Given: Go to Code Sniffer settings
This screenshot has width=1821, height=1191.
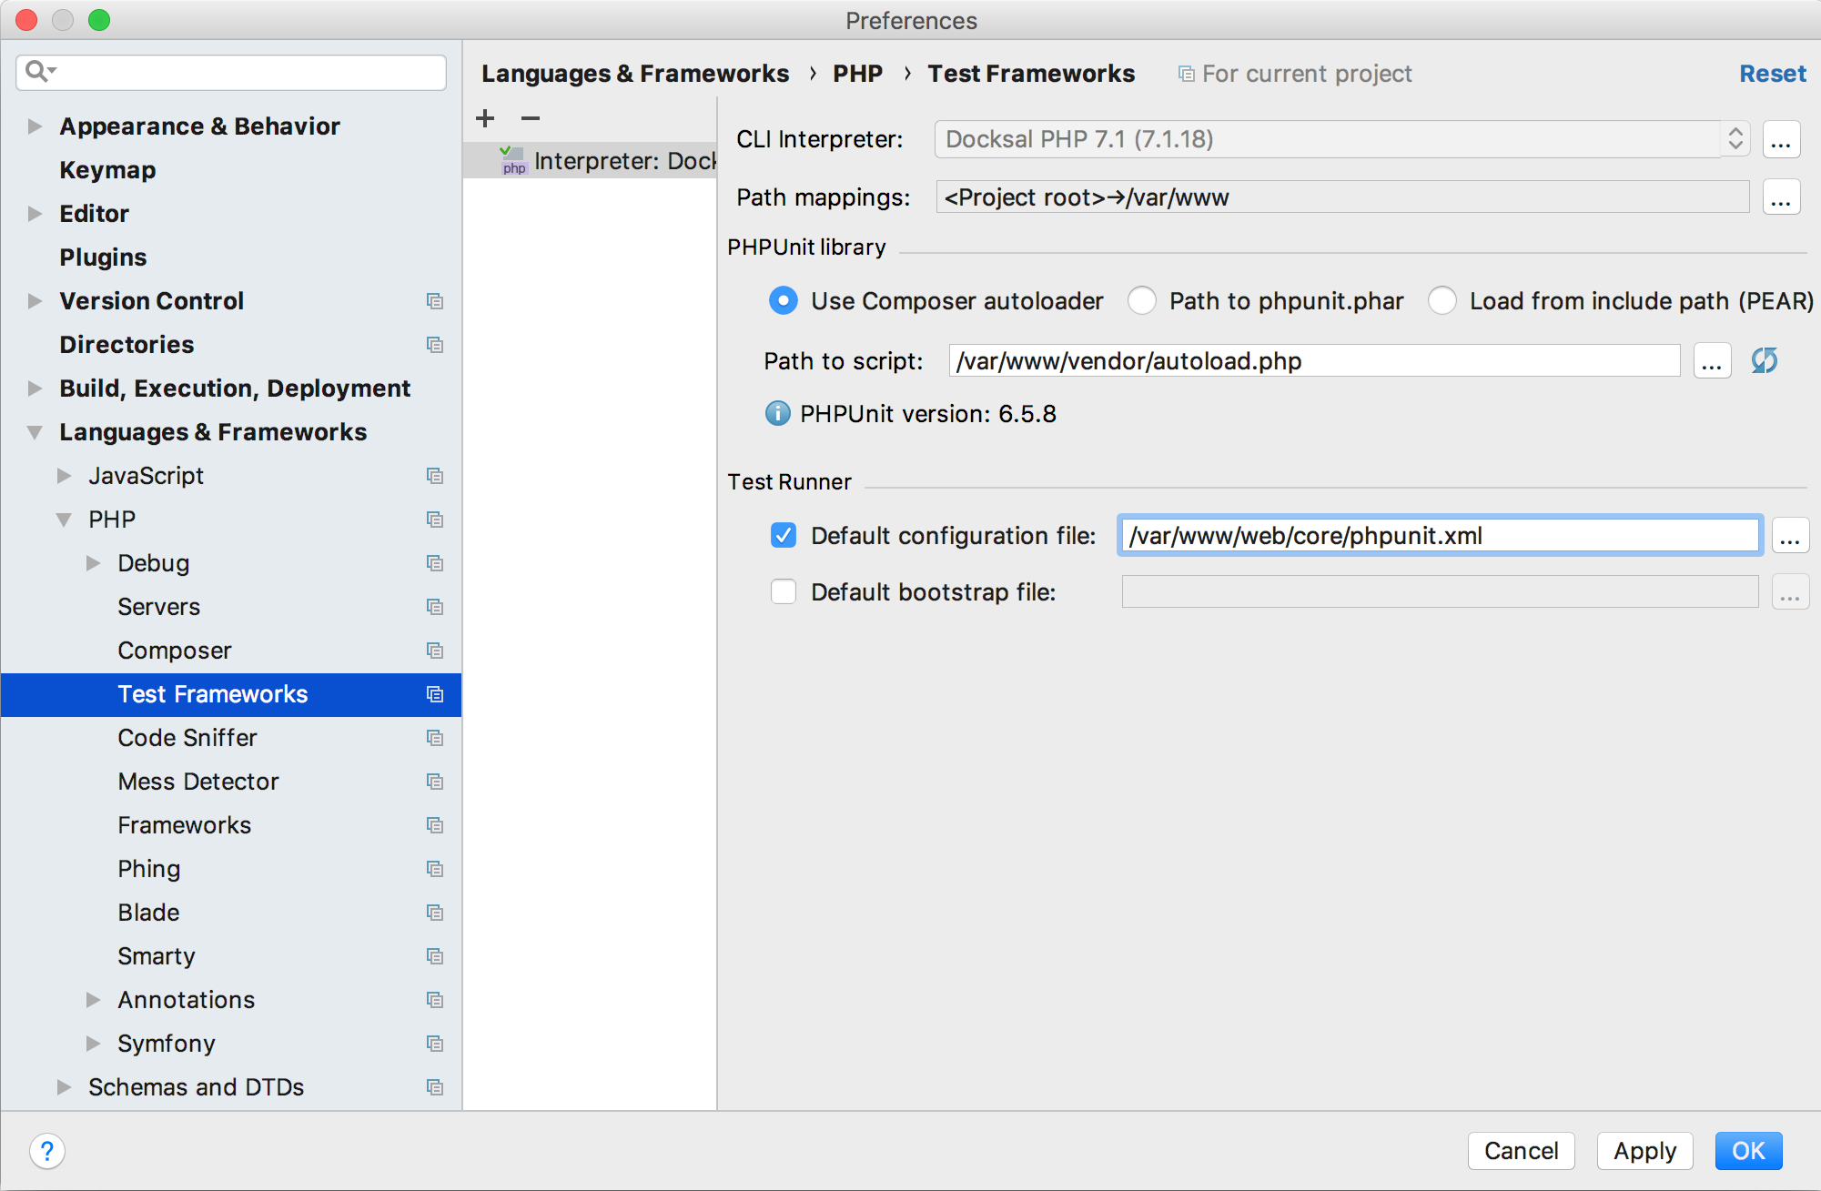Looking at the screenshot, I should click(x=187, y=738).
